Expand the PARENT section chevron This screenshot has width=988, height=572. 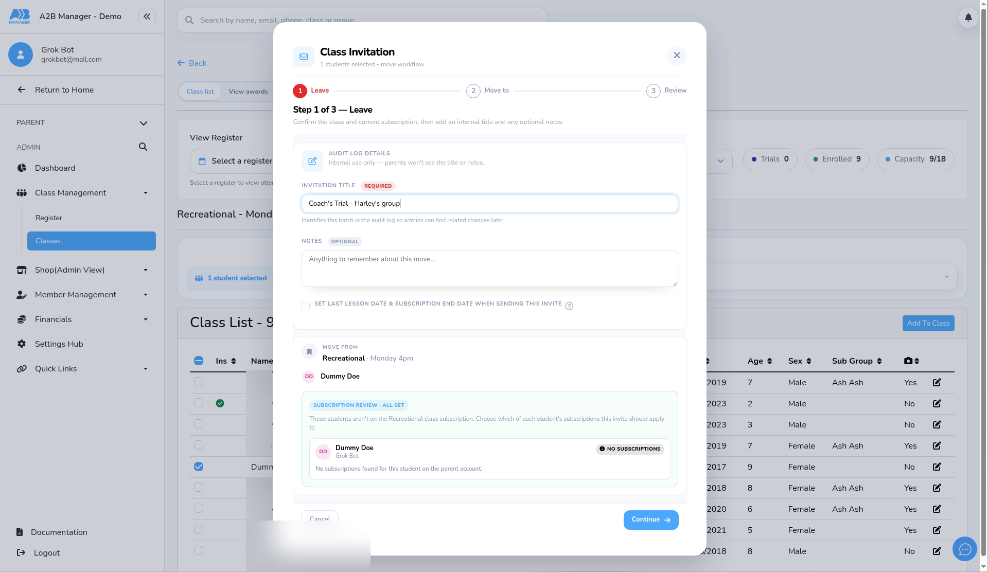(x=144, y=123)
